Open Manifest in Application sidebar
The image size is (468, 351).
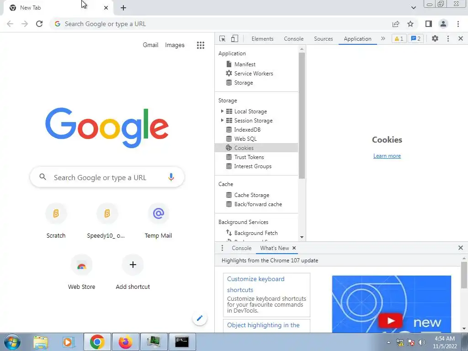coord(245,64)
